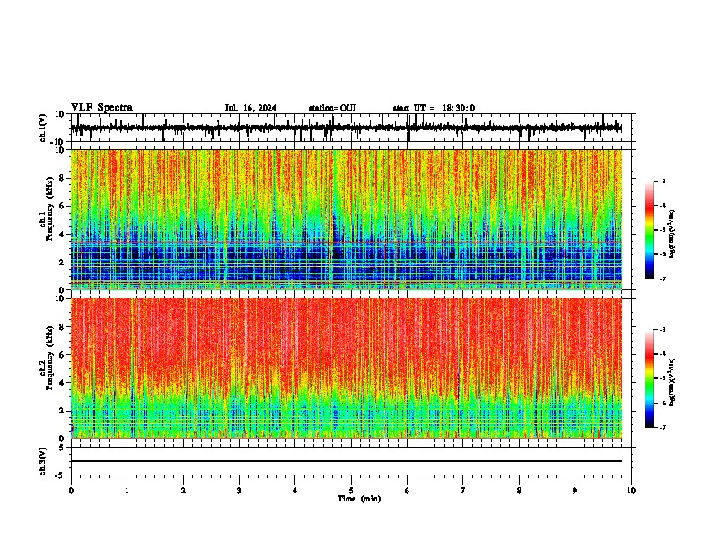
Task: Click the time axis tick label '7'
Action: pos(463,491)
